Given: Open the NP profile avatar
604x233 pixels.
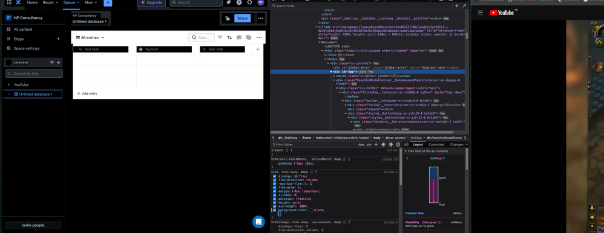Looking at the screenshot, I should pyautogui.click(x=261, y=2).
